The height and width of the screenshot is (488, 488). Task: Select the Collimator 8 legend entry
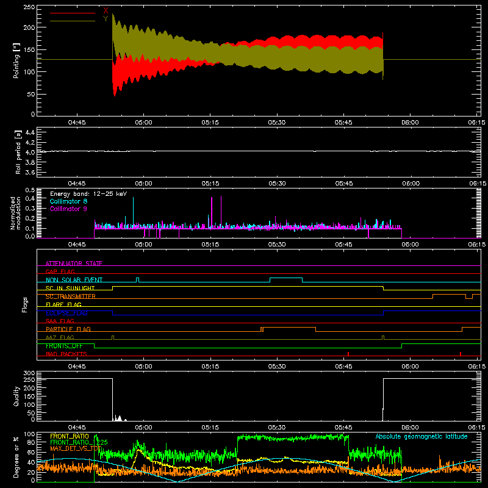pos(68,201)
